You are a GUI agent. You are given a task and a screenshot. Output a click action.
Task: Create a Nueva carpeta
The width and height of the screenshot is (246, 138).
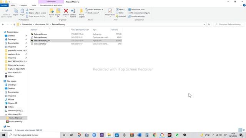[x=81, y=13]
